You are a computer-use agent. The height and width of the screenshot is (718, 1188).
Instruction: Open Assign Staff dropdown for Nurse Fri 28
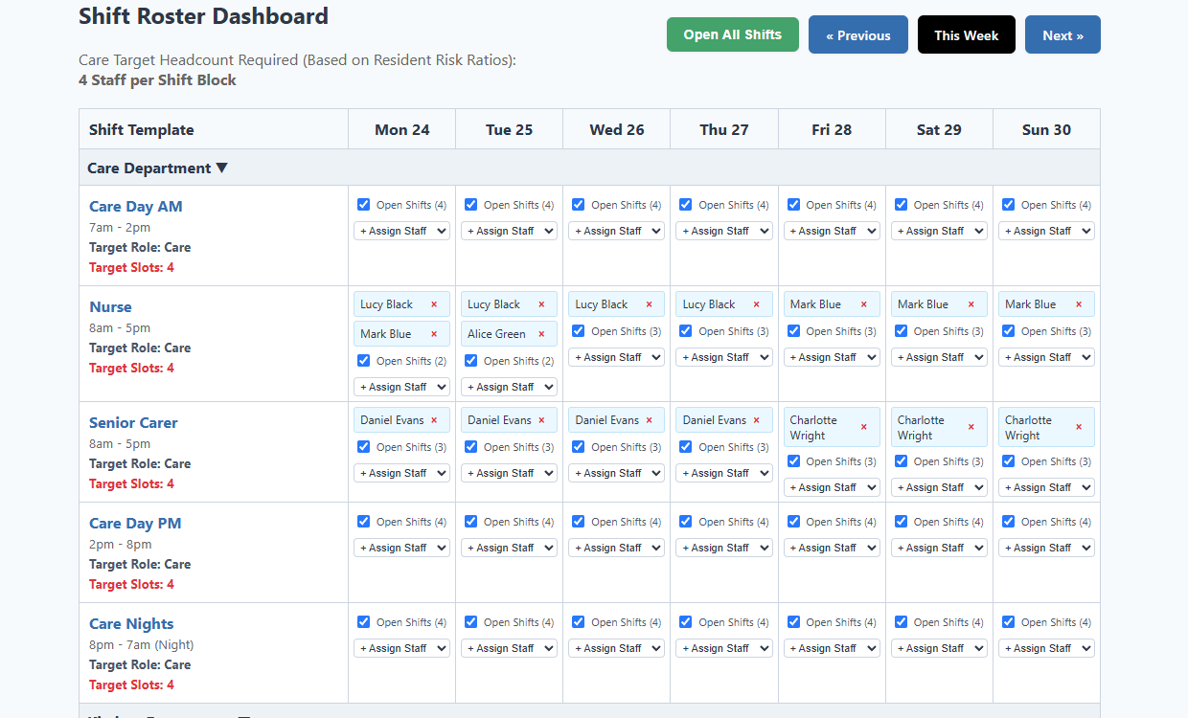pos(832,357)
